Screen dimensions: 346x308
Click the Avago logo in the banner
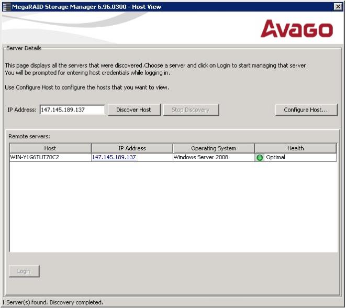click(x=296, y=29)
